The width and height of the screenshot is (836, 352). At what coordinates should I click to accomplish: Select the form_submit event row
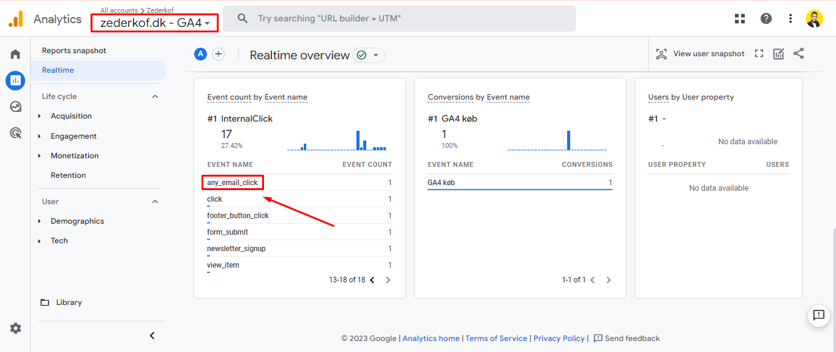click(299, 232)
